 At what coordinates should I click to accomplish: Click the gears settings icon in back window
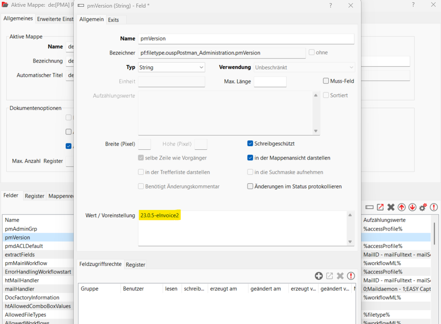pos(423,207)
